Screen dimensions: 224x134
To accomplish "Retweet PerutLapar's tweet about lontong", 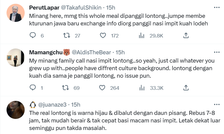I will point(67,35).
